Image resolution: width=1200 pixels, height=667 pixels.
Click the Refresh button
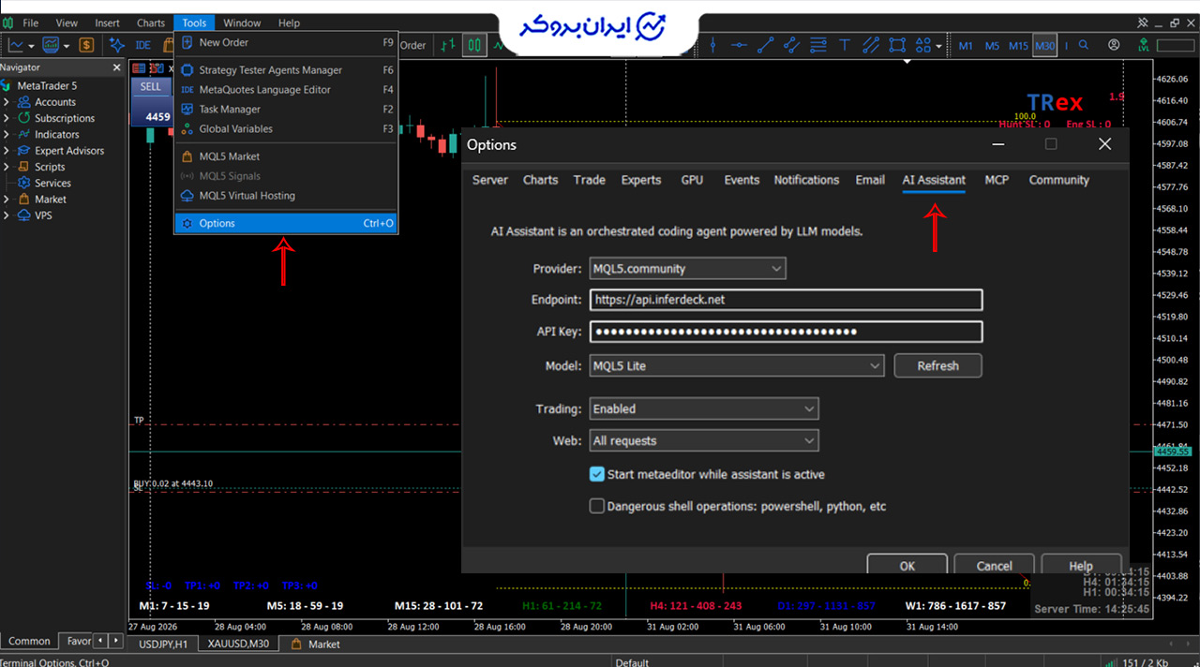click(x=937, y=365)
